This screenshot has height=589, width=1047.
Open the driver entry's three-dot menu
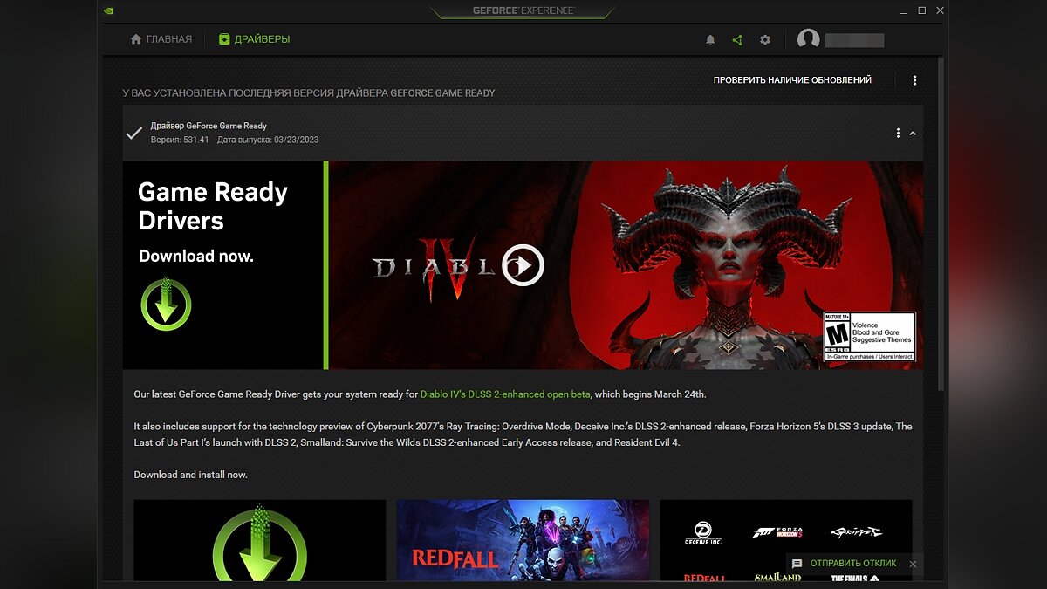pyautogui.click(x=898, y=134)
